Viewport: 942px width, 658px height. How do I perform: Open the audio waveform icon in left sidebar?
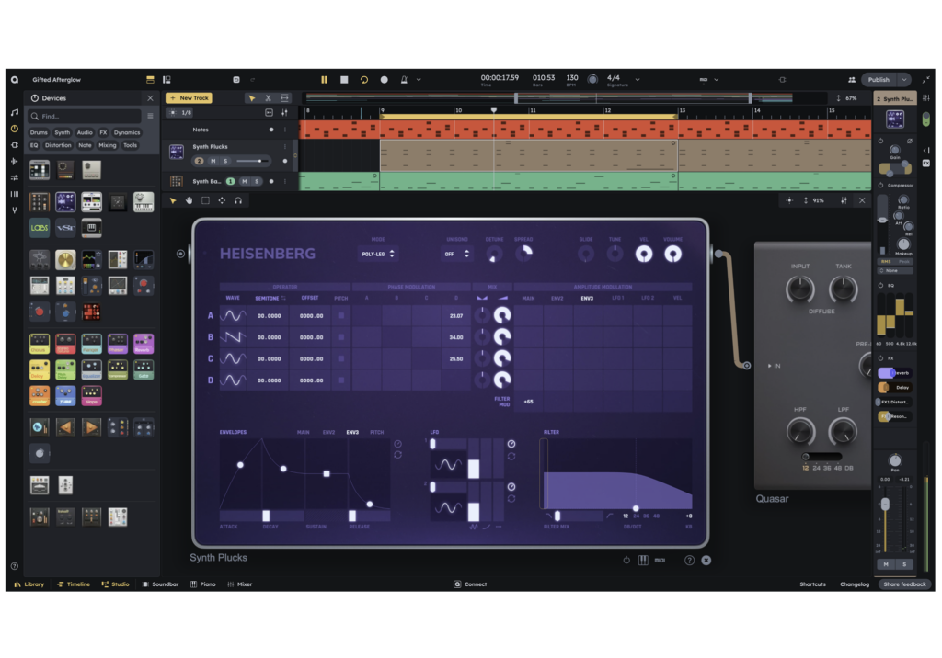point(15,161)
